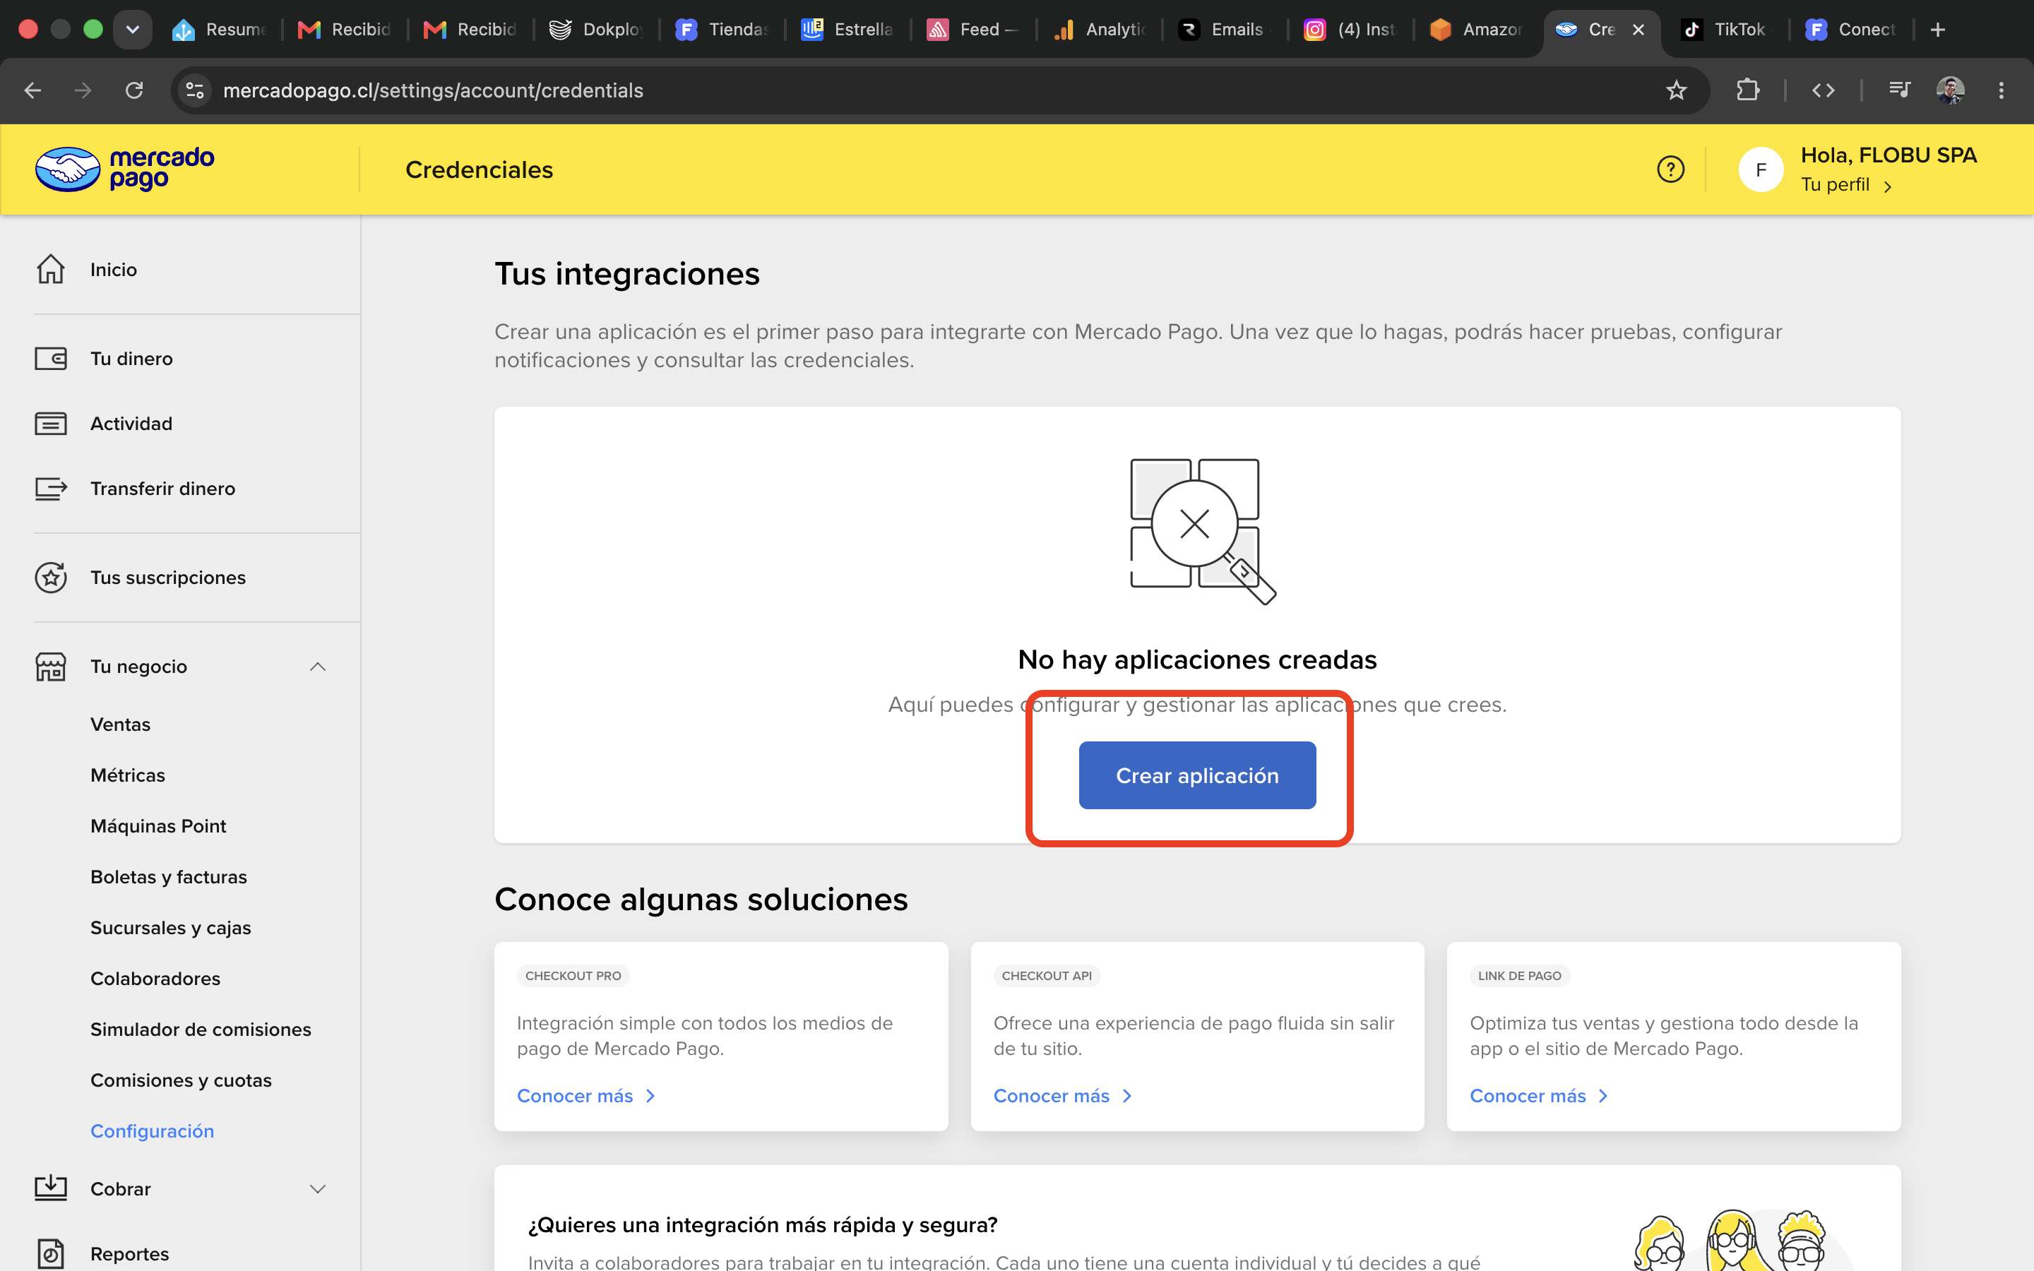Click the No hay aplicaciones creadas heading
This screenshot has height=1271, width=2034.
(1197, 660)
